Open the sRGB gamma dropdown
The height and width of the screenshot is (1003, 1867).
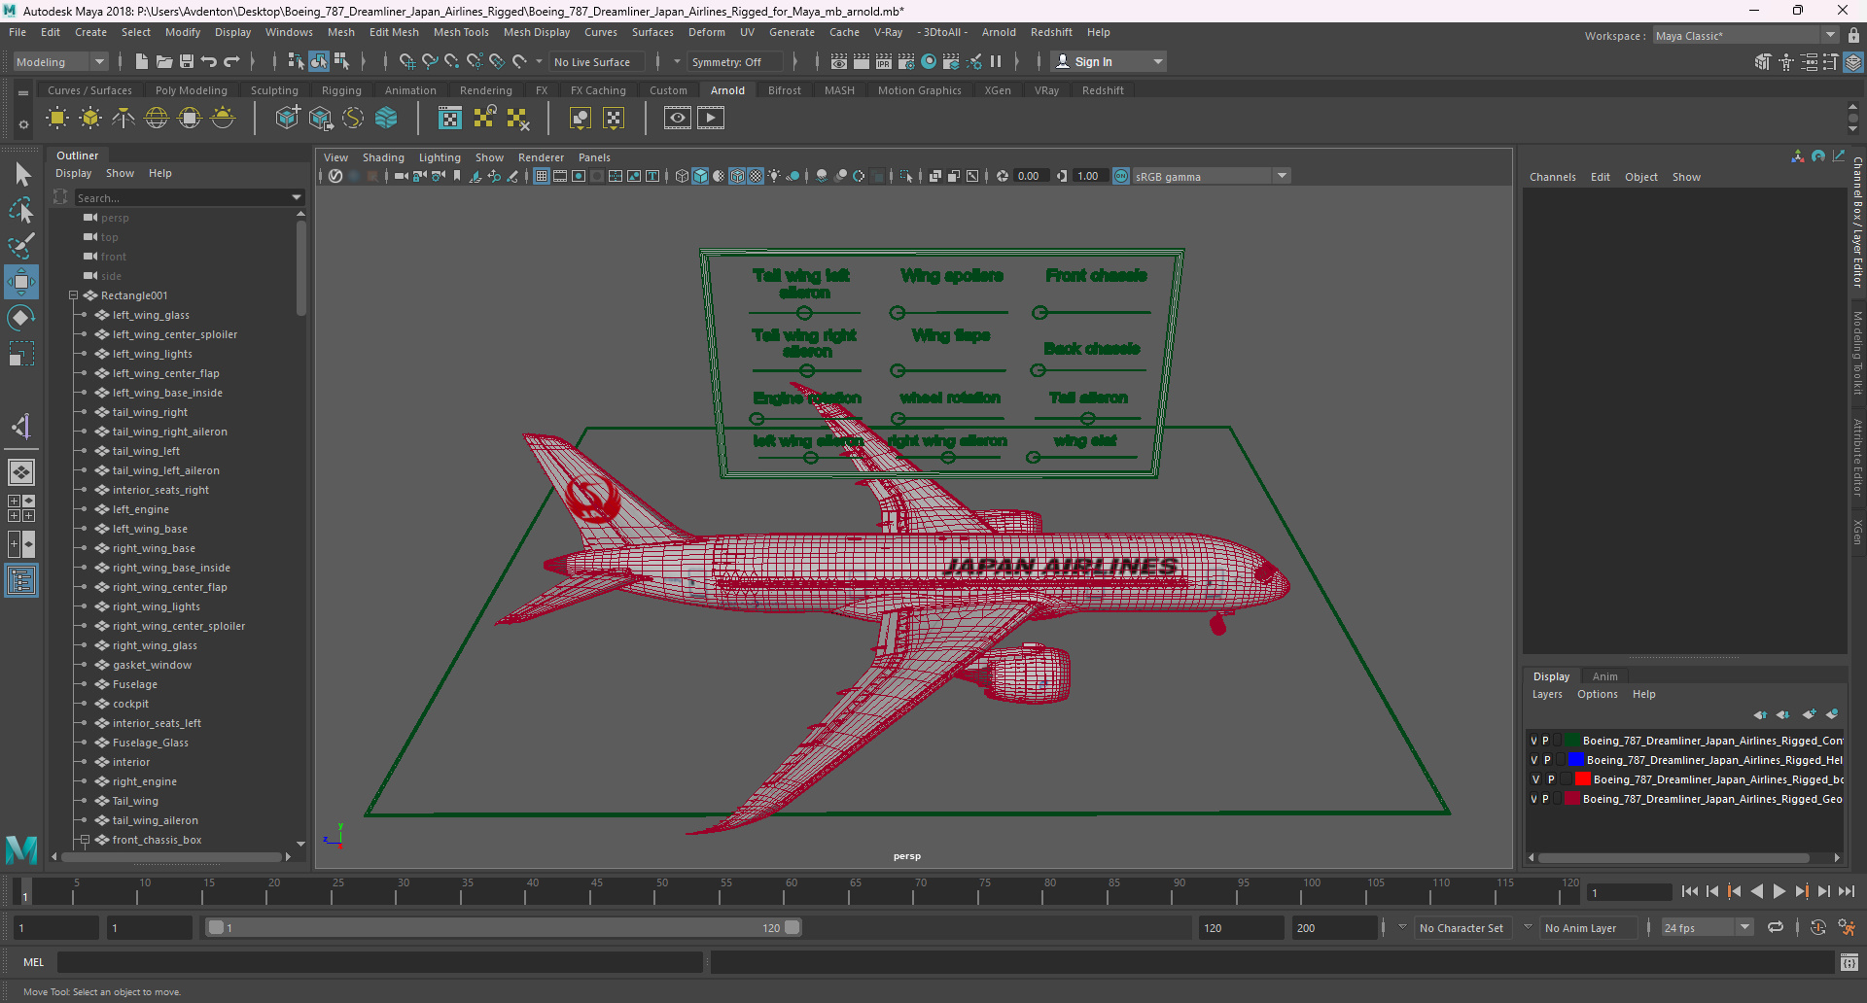coord(1211,176)
